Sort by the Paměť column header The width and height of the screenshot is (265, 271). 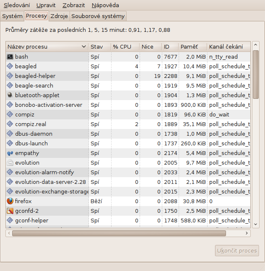click(x=193, y=46)
